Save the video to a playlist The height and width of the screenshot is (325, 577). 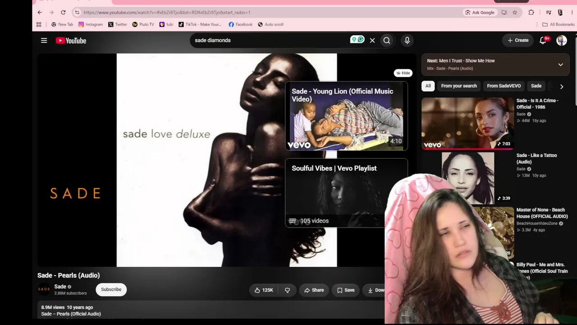pos(346,290)
